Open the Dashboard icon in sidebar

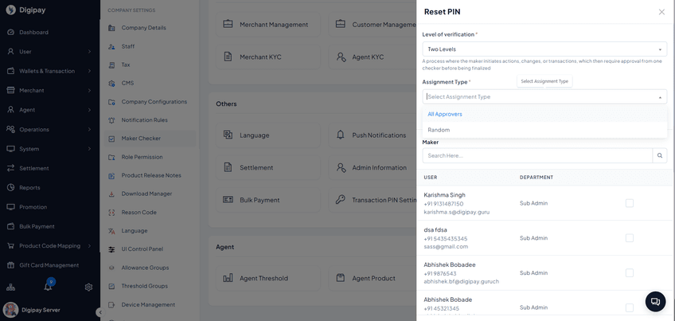coord(11,33)
